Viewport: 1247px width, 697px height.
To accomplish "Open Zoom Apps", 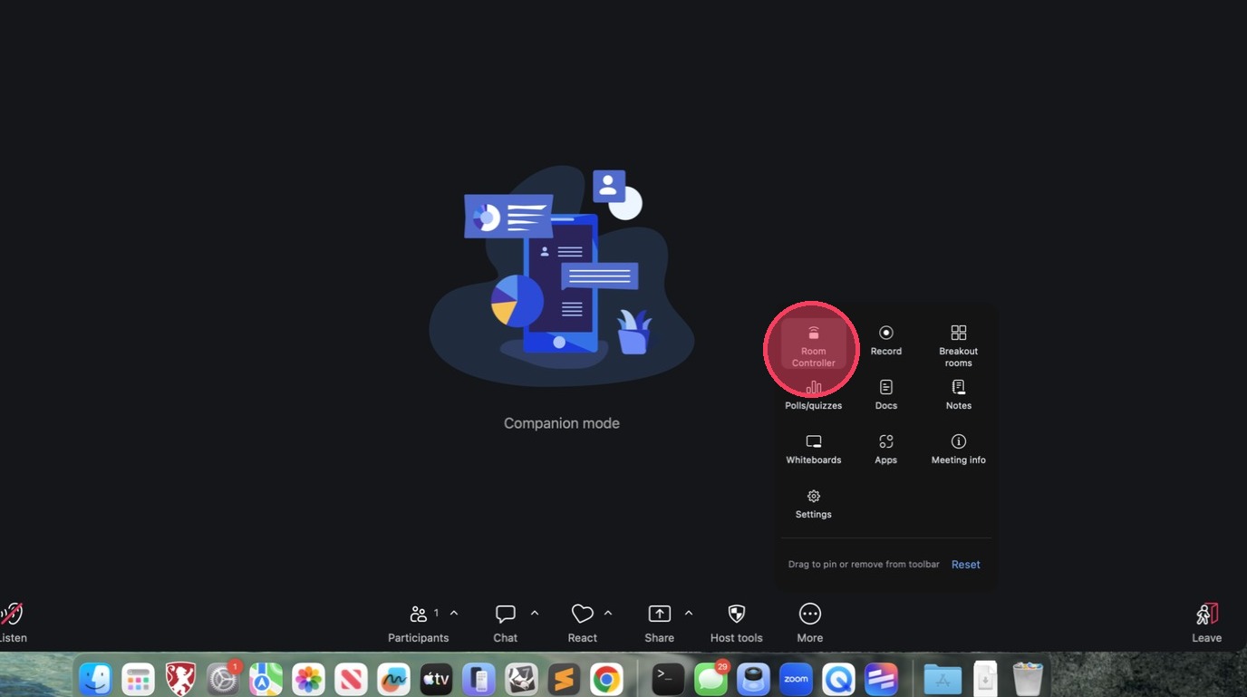I will (x=885, y=449).
